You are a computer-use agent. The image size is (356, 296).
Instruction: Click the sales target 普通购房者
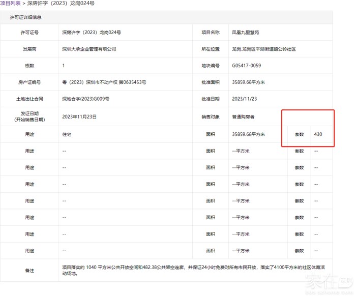coord(243,116)
